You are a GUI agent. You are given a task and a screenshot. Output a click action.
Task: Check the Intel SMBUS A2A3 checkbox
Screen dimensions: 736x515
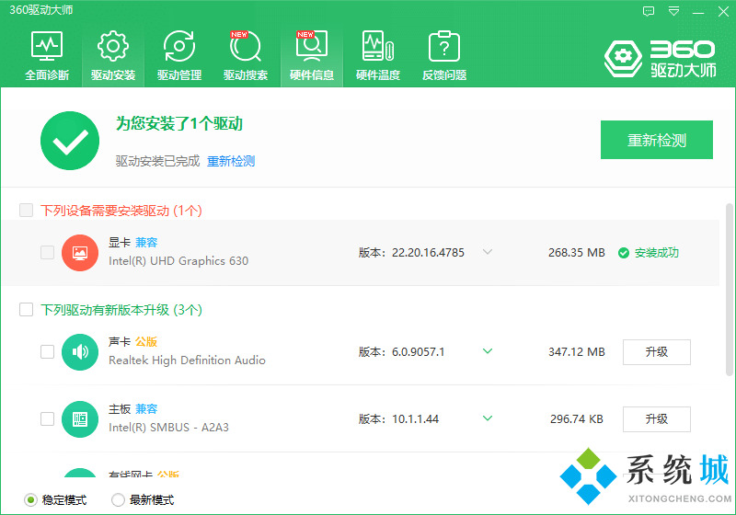click(x=48, y=418)
